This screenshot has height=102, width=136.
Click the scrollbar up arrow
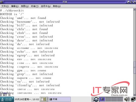tap(135, 10)
